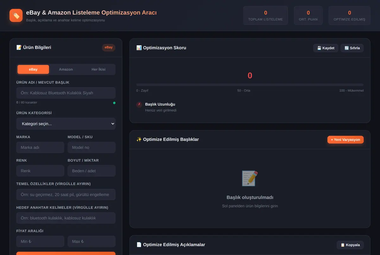Viewport: 380px width, 255px height.
Task: Click the optimization score progress bar
Action: [250, 85]
